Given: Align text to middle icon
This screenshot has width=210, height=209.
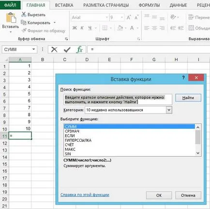Looking at the screenshot, I should (x=154, y=17).
